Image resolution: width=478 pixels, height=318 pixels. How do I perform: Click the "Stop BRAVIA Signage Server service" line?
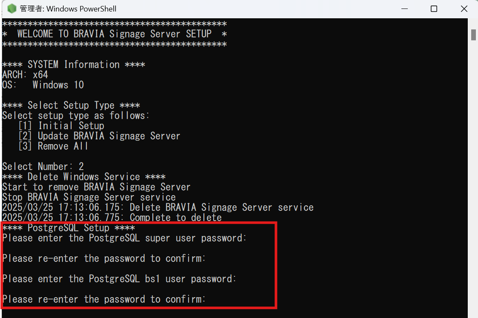89,197
